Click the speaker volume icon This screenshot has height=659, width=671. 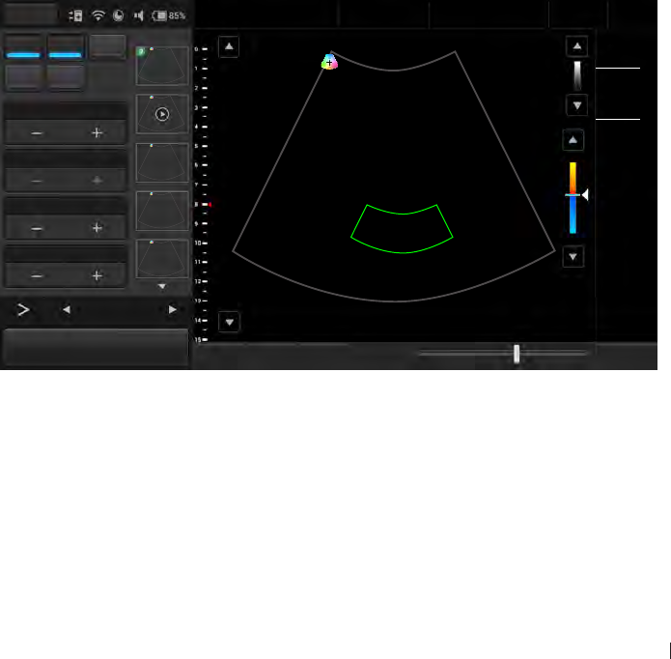click(138, 15)
